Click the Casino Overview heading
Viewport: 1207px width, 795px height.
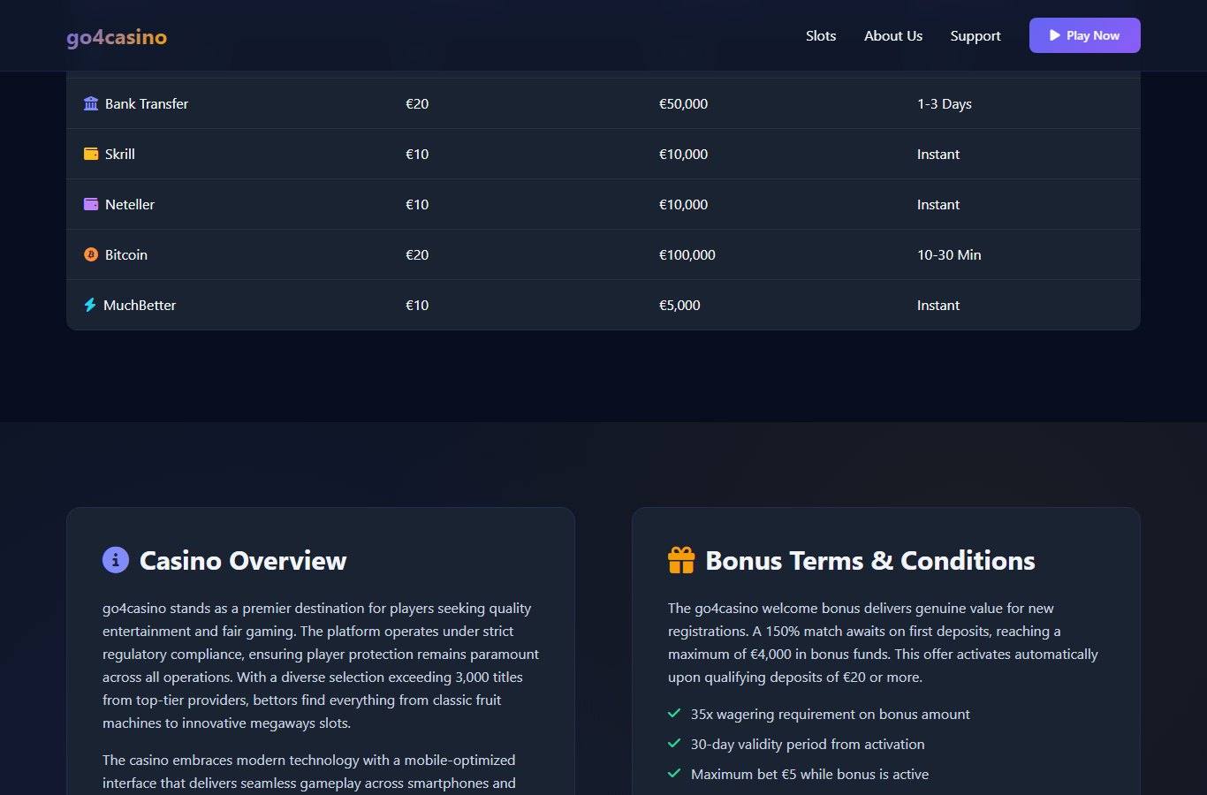[243, 560]
